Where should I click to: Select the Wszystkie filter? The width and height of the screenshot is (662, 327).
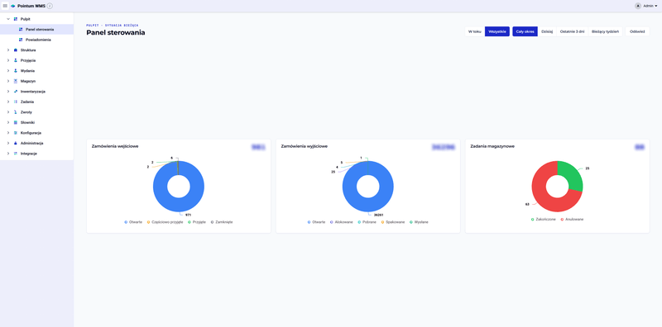497,31
